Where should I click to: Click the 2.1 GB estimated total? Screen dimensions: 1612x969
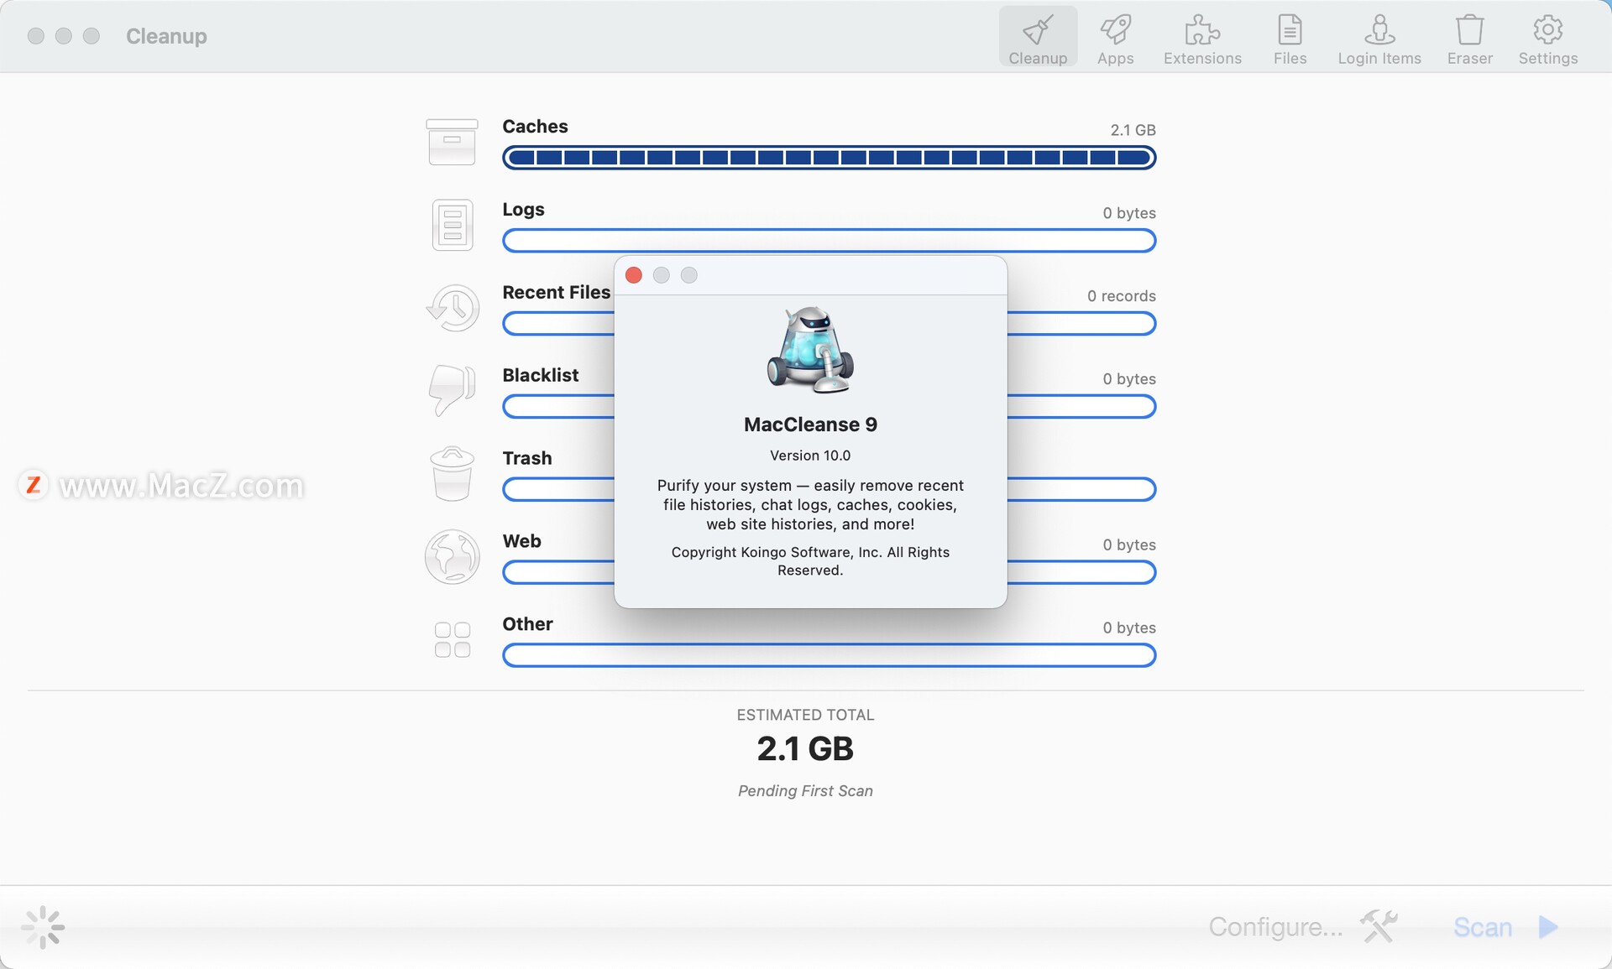[805, 748]
